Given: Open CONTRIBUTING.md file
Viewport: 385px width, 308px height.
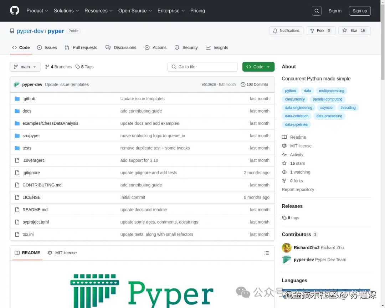Looking at the screenshot, I should coord(42,185).
